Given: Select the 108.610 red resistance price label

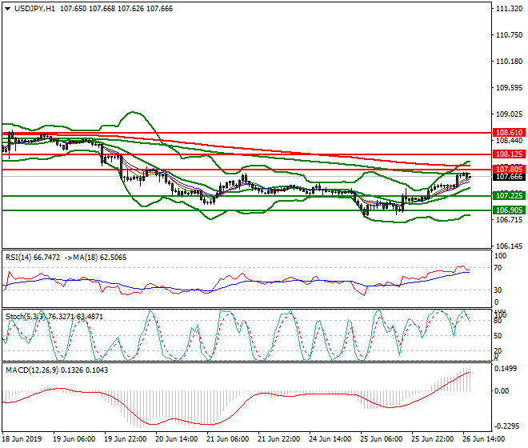Looking at the screenshot, I should tap(509, 132).
